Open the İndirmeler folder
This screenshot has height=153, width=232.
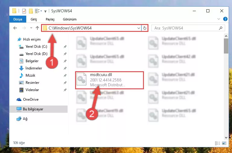tap(30, 68)
